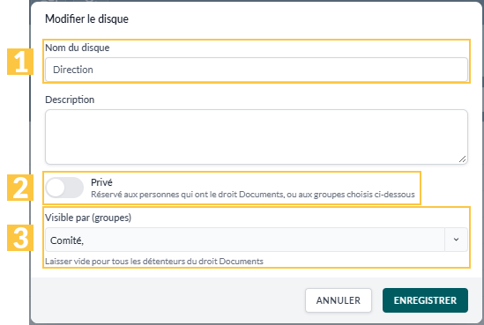
Task: Click the ANNULER button
Action: [339, 300]
